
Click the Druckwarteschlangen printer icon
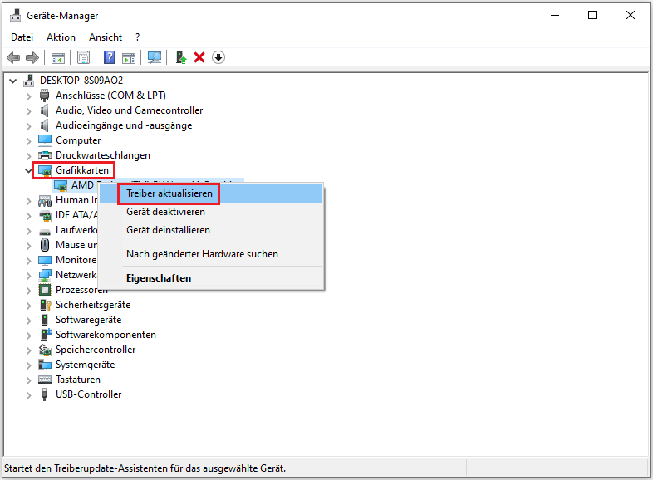tap(45, 155)
